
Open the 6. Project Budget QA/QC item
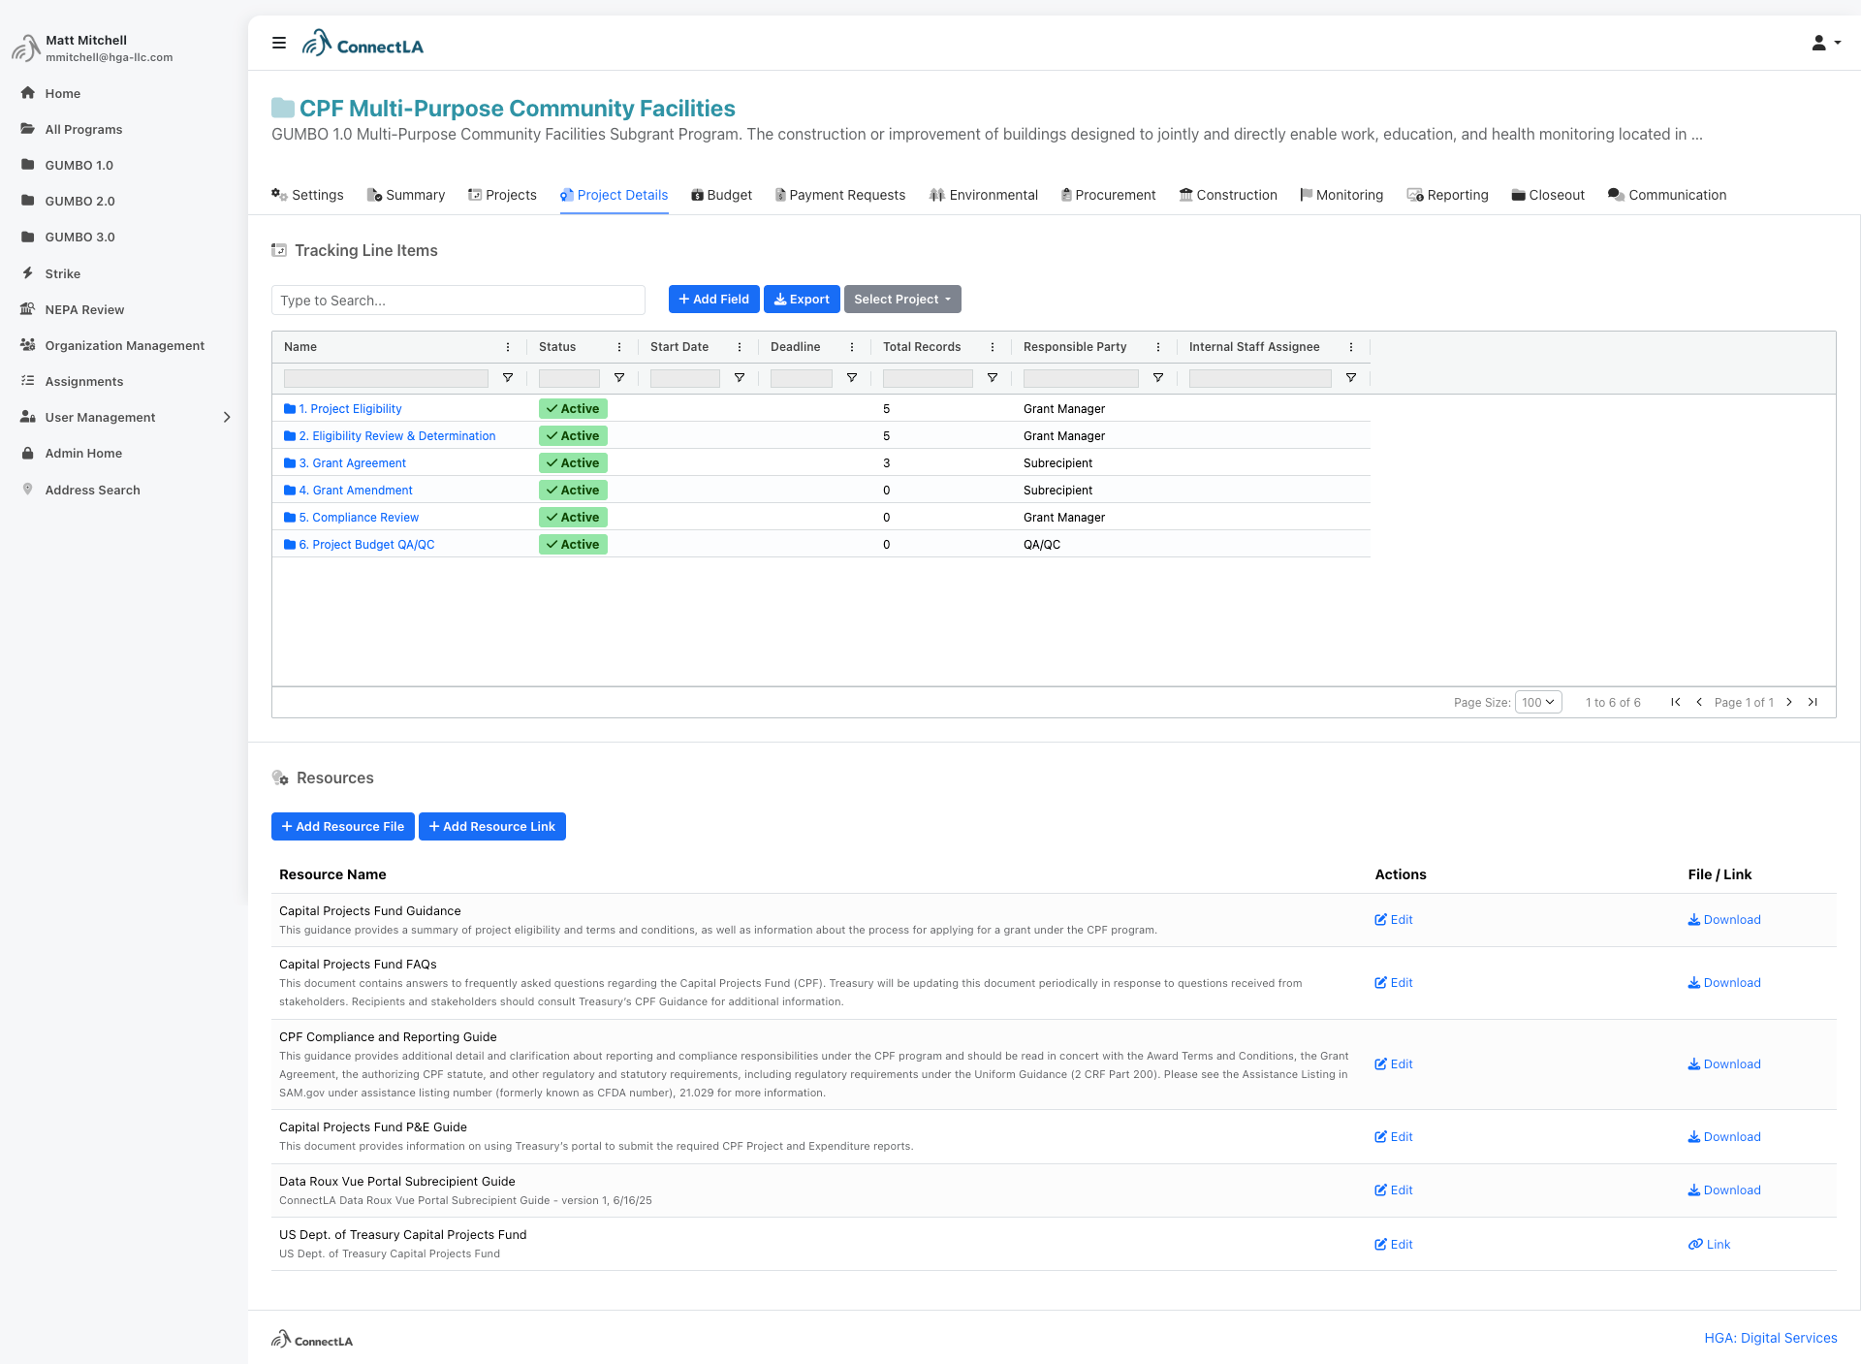point(360,545)
